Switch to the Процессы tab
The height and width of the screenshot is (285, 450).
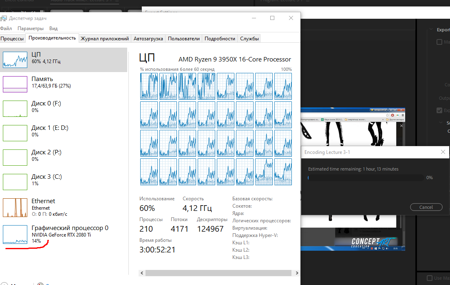tap(12, 39)
